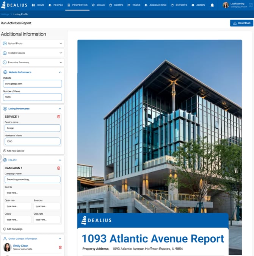
Task: Select the Properties menu
Action: 77,5
